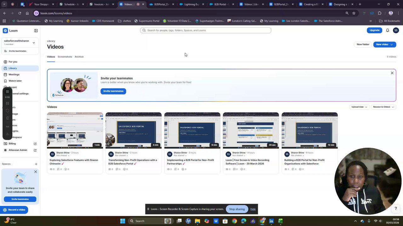Open the SS user avatar menu
This screenshot has width=403, height=226.
coord(396,30)
